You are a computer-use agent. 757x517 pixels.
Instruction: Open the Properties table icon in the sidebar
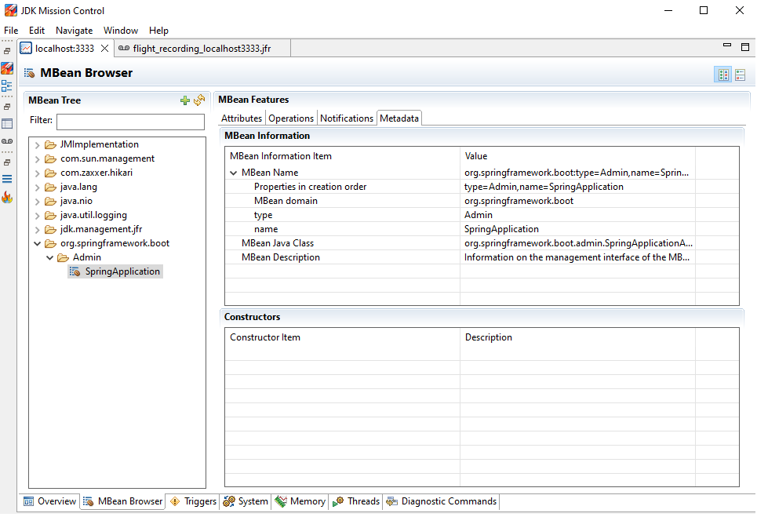(x=7, y=124)
